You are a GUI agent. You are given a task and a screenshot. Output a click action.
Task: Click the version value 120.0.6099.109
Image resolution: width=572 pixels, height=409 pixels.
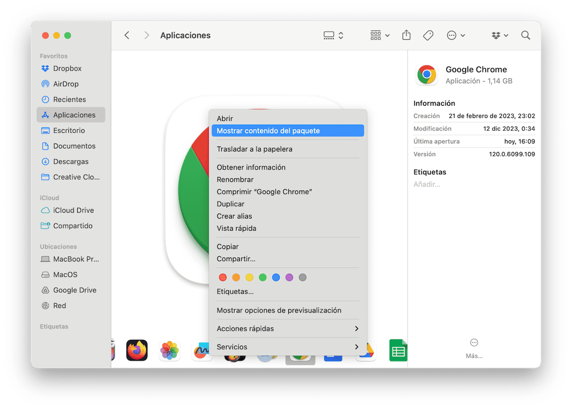[x=512, y=154]
